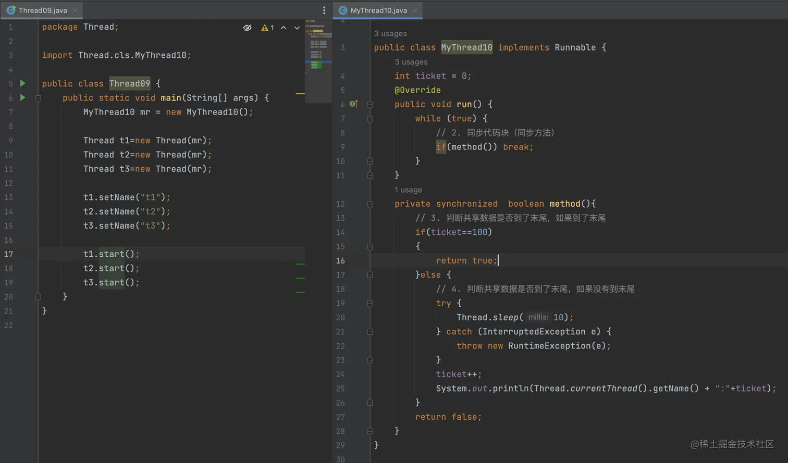
Task: Collapse the main method fold marker
Action: 38,98
